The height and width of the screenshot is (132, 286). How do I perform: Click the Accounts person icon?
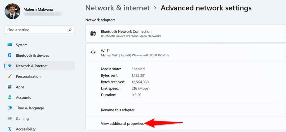point(10,97)
